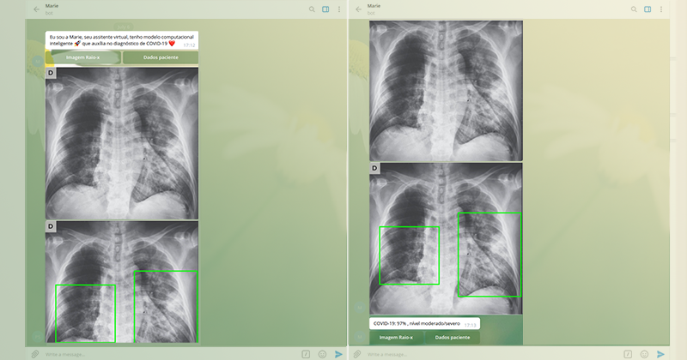Image resolution: width=687 pixels, height=360 pixels.
Task: Open the three-dot menu in left chat
Action: [338, 9]
